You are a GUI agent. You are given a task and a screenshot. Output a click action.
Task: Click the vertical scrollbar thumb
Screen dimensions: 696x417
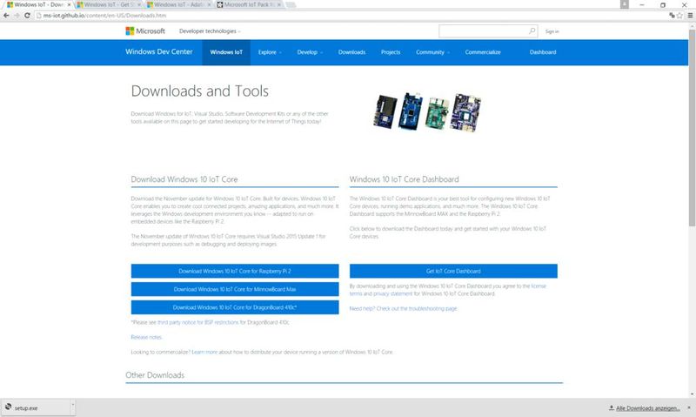pos(692,128)
